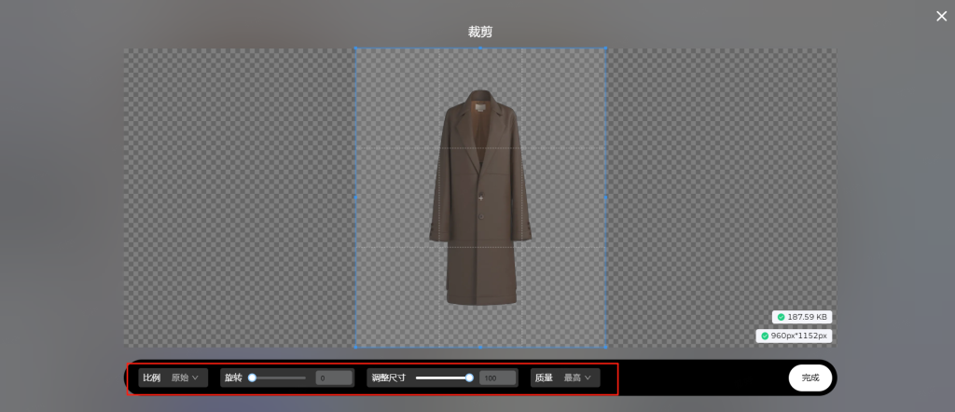Screen dimensions: 955x412
Task: Click the bottom-left crop corner handle
Action: [355, 347]
